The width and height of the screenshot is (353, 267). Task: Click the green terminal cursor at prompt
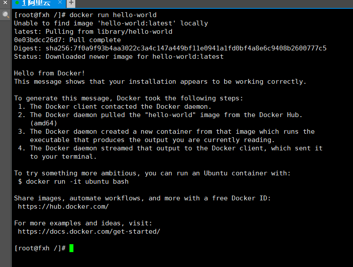pos(71,248)
